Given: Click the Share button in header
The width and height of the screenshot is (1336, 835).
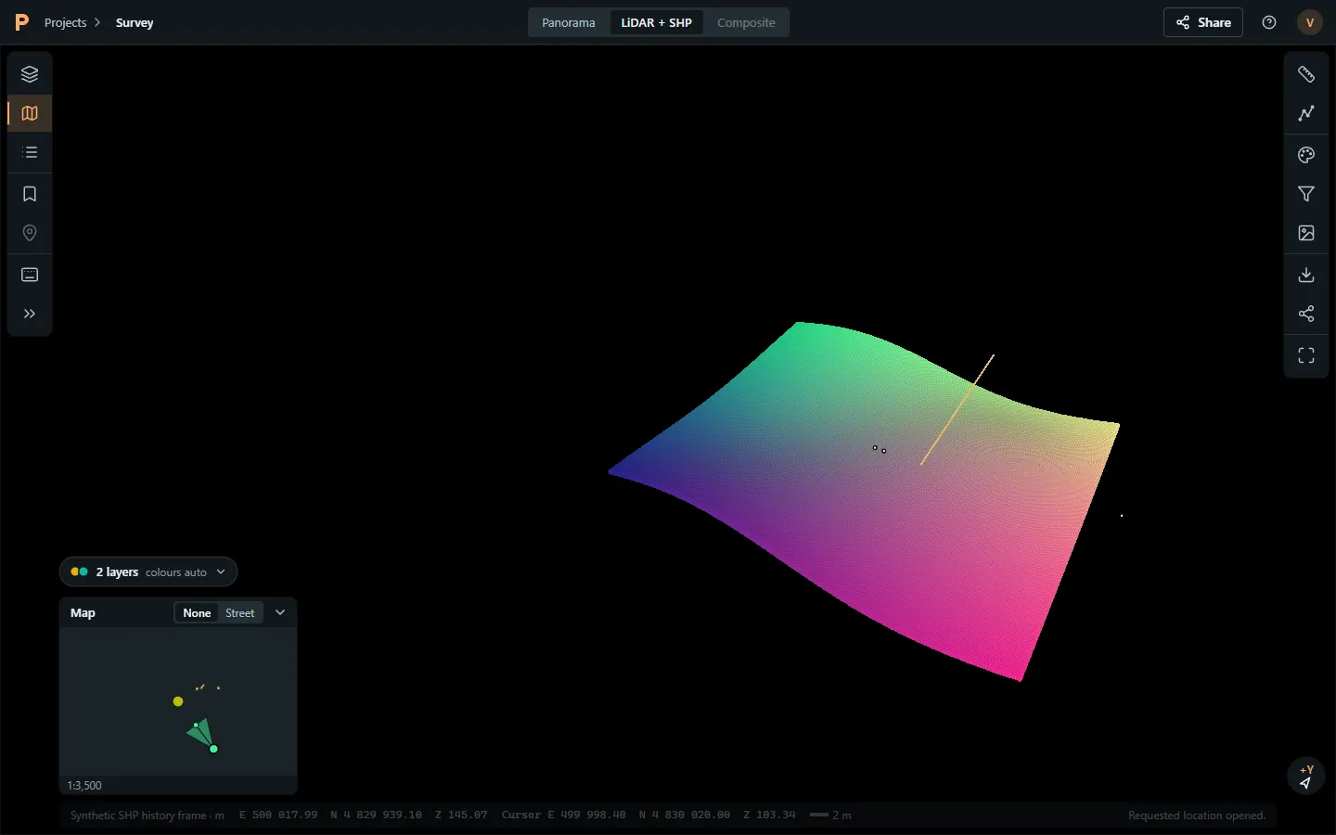Looking at the screenshot, I should 1203,22.
